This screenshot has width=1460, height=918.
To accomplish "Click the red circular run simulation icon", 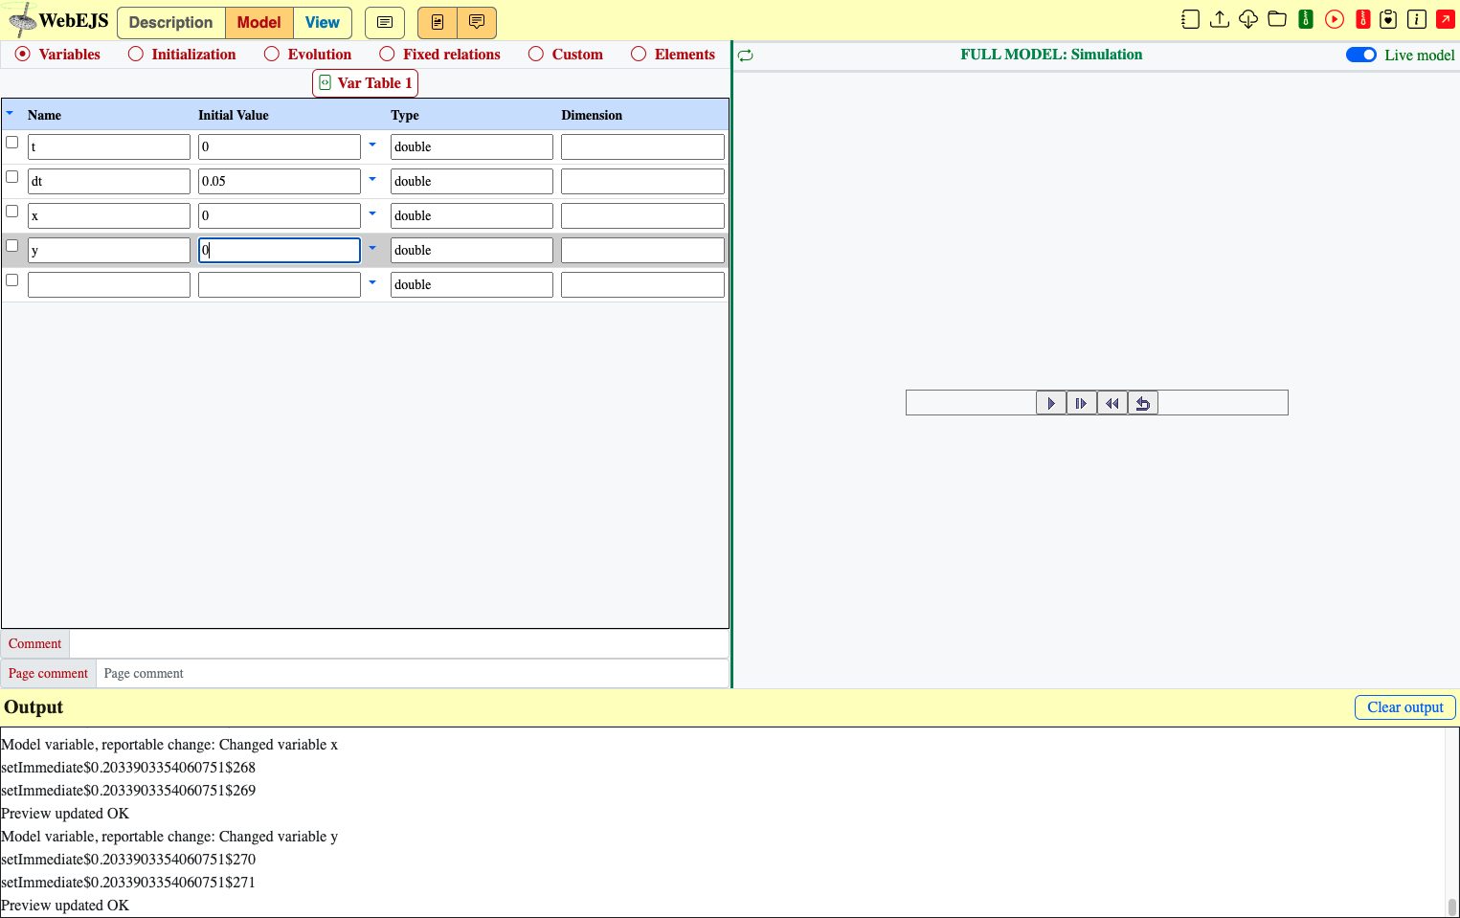I will 1335,19.
